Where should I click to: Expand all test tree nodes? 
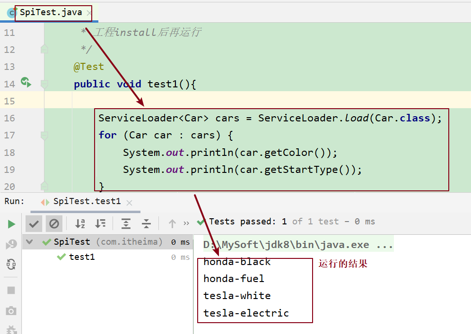[126, 223]
